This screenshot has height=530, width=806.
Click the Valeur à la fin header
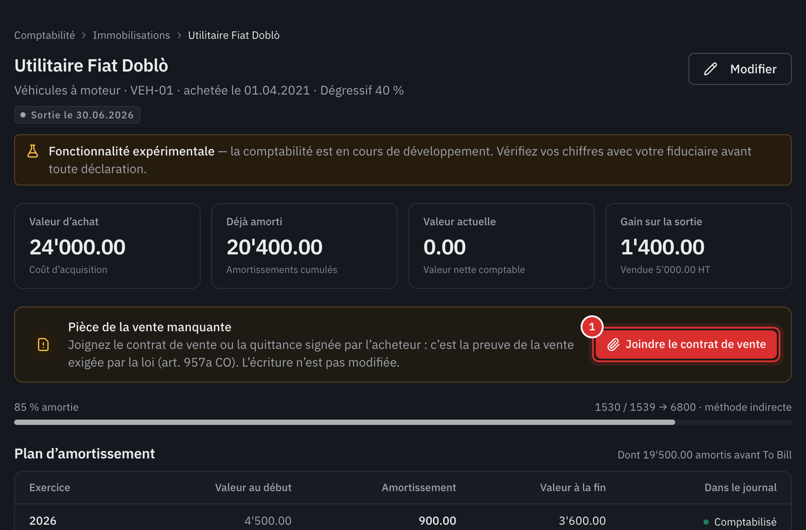[x=573, y=488]
